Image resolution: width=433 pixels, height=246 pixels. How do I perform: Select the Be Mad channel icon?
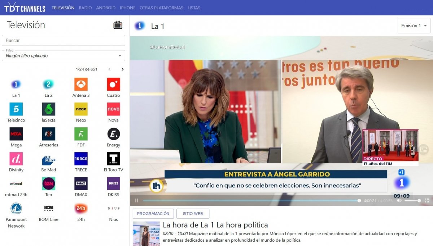pos(48,159)
